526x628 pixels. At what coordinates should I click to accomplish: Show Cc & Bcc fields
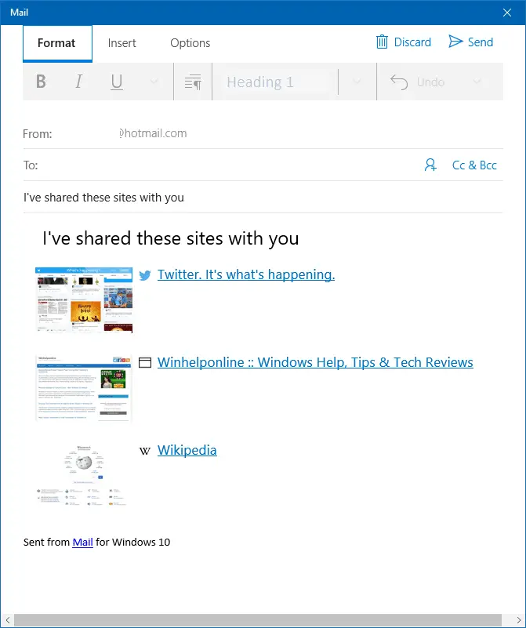click(474, 165)
